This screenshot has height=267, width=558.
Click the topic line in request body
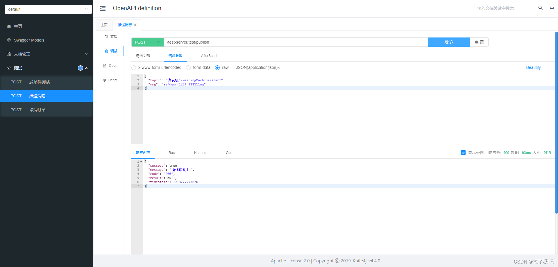tap(186, 80)
